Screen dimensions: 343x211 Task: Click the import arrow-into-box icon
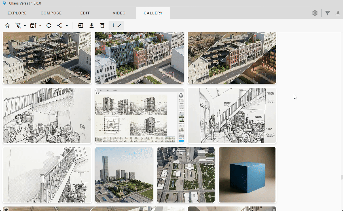pos(81,25)
